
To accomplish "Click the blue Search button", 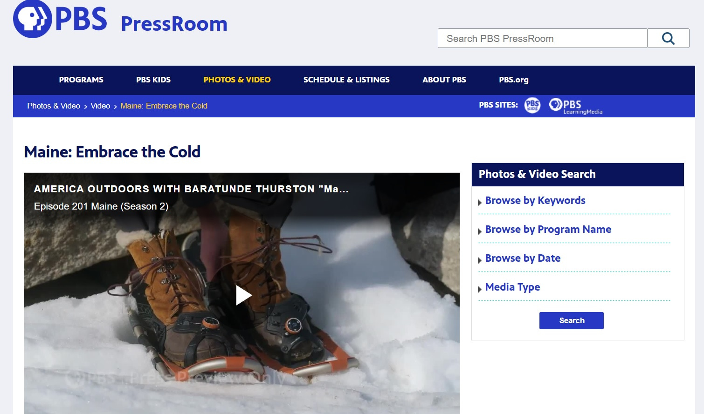I will tap(572, 320).
